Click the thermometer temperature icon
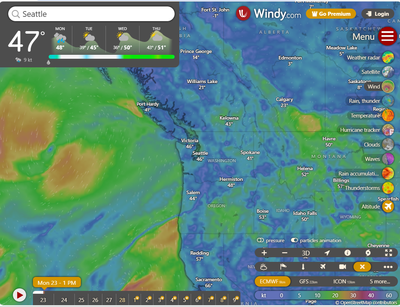 pyautogui.click(x=303, y=267)
